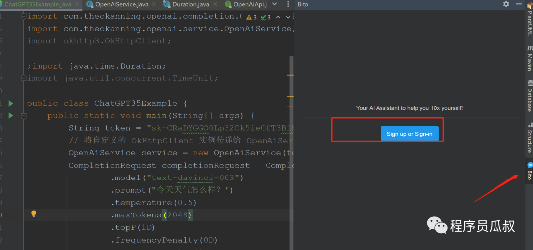Switch to OpenAiApi.java tab
This screenshot has width=533, height=250.
pyautogui.click(x=245, y=5)
